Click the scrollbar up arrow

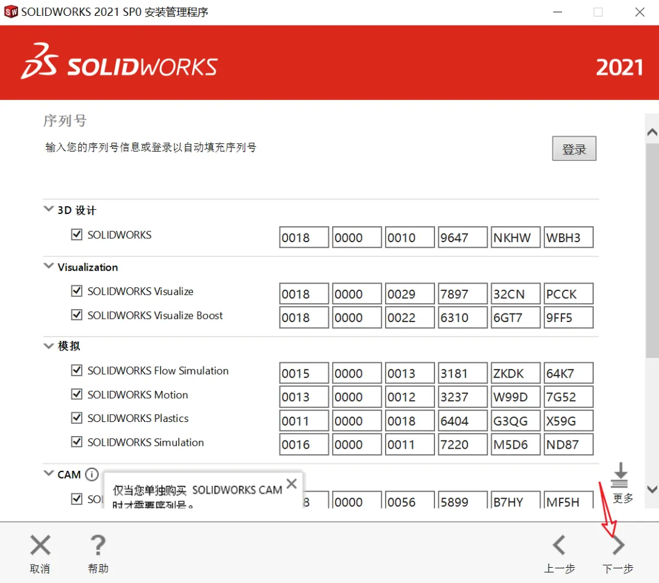[x=652, y=133]
